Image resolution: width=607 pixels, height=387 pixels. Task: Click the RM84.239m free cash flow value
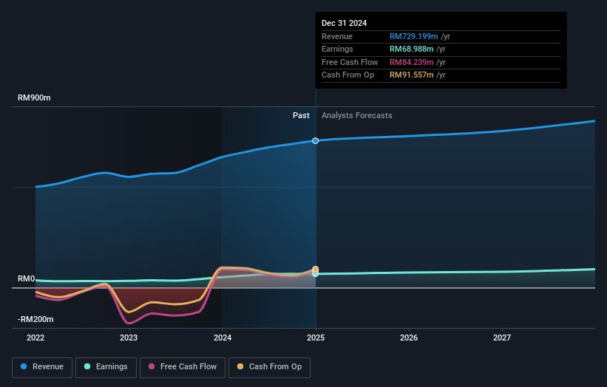coord(410,62)
